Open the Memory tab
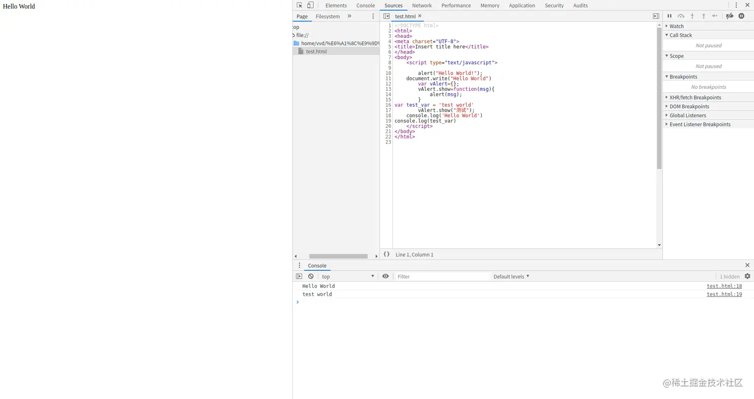Image resolution: width=754 pixels, height=399 pixels. click(x=490, y=5)
